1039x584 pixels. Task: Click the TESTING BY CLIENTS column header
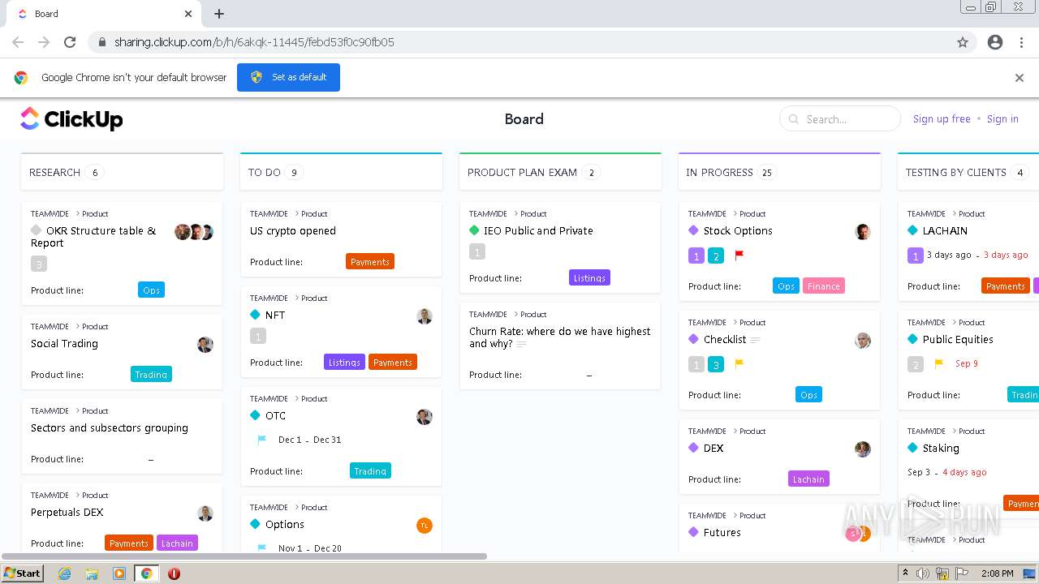pos(968,172)
